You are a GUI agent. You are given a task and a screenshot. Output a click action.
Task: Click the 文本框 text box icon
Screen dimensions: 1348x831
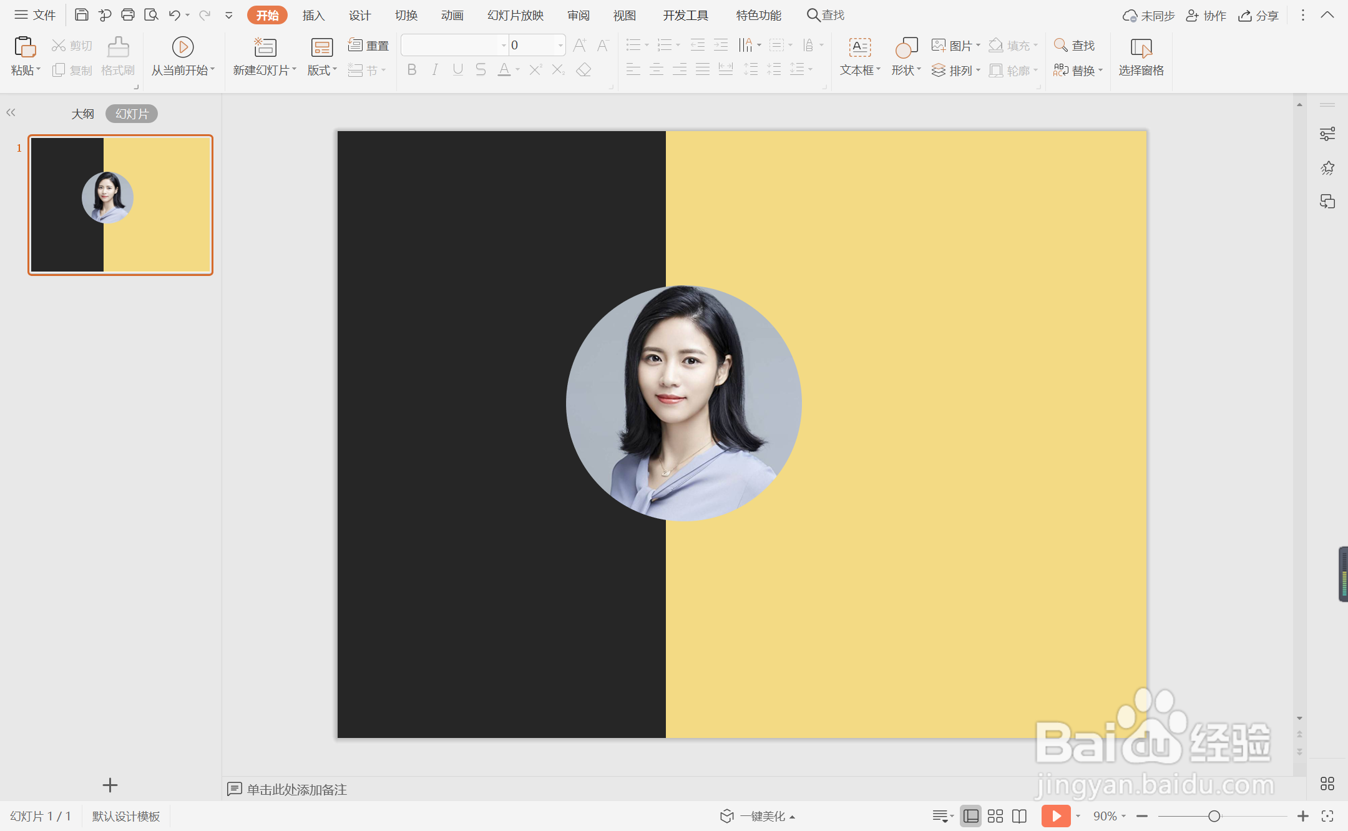click(859, 47)
